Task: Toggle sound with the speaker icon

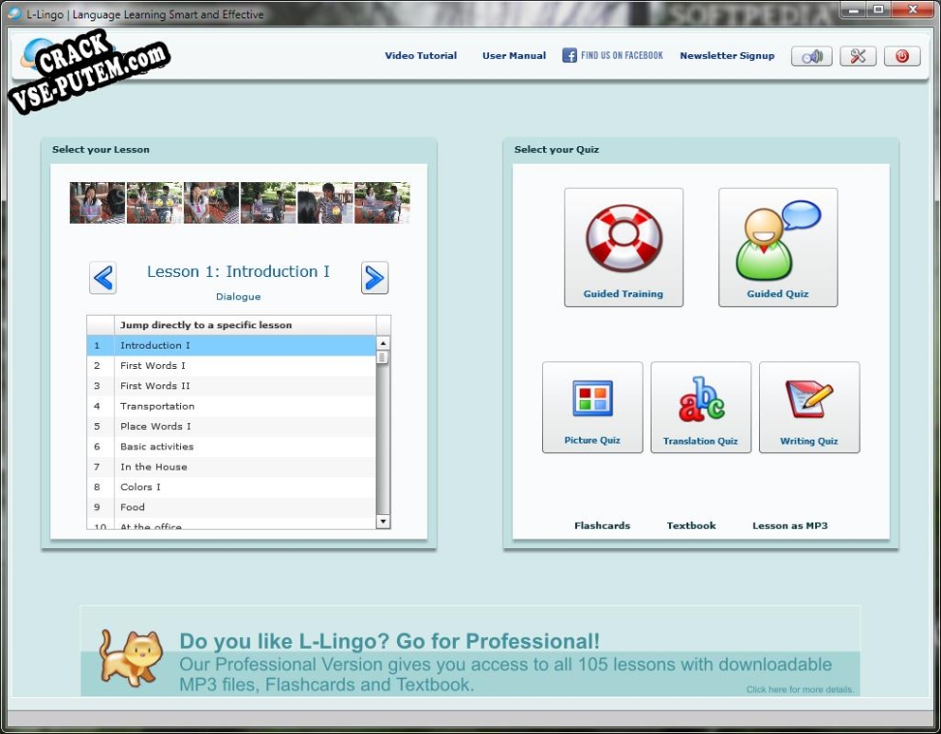Action: coord(811,56)
